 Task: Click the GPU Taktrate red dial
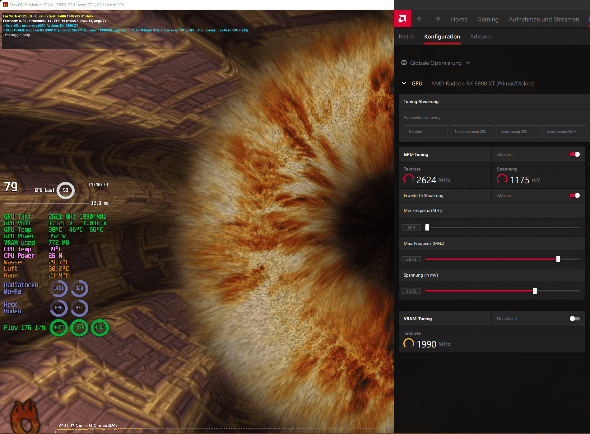point(409,180)
